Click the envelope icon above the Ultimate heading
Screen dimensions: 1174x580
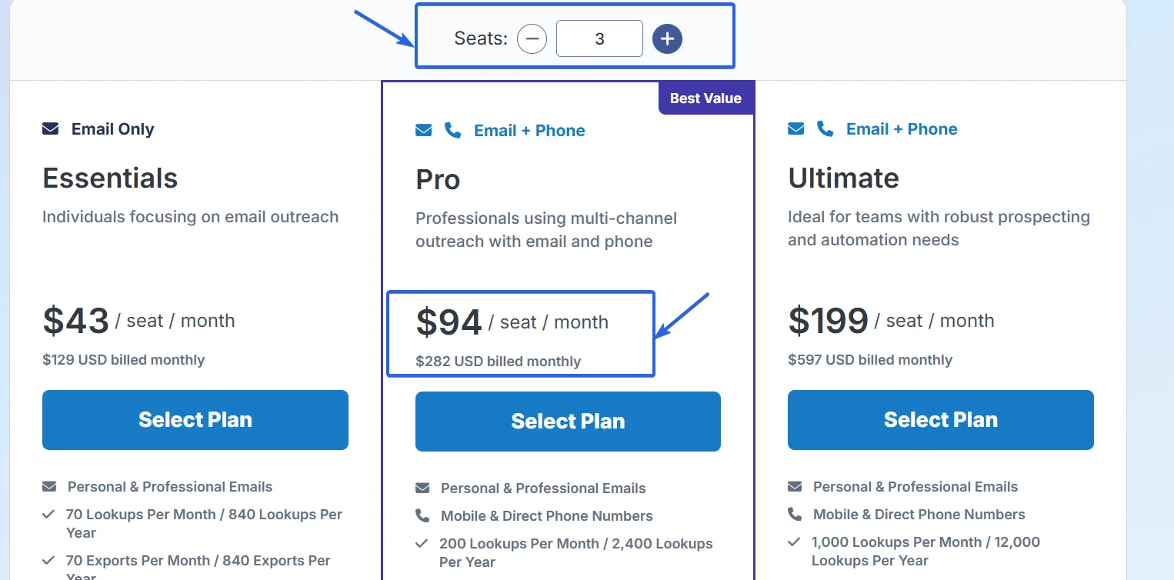pyautogui.click(x=795, y=128)
